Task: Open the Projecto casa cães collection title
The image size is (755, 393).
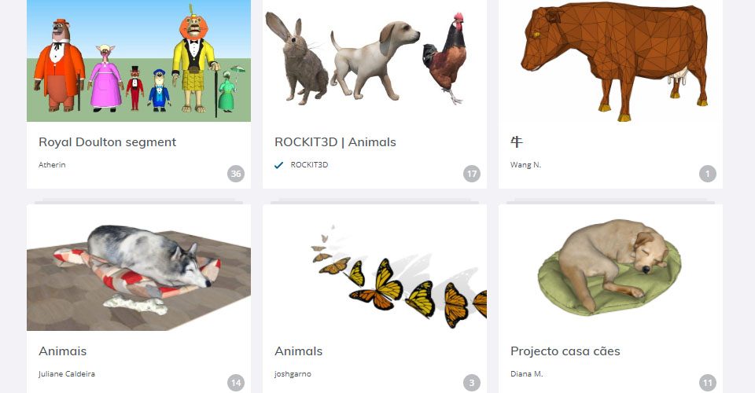Action: [565, 351]
